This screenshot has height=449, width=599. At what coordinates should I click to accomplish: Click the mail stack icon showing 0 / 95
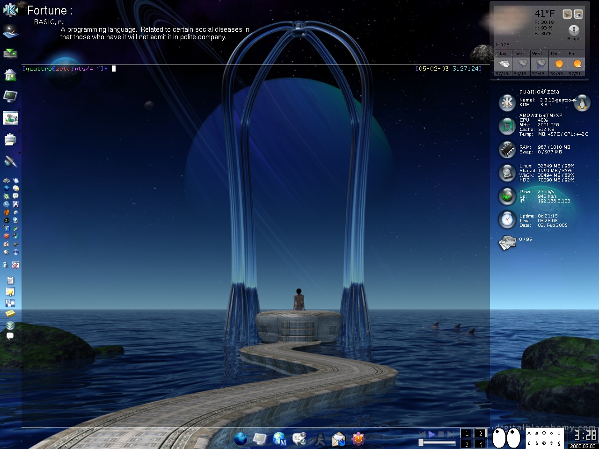(507, 242)
